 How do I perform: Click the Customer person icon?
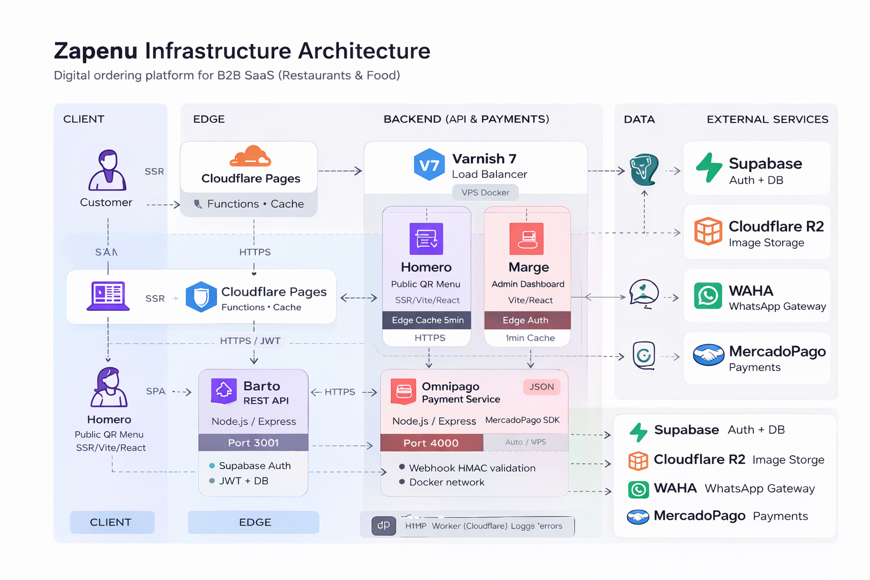pos(107,170)
